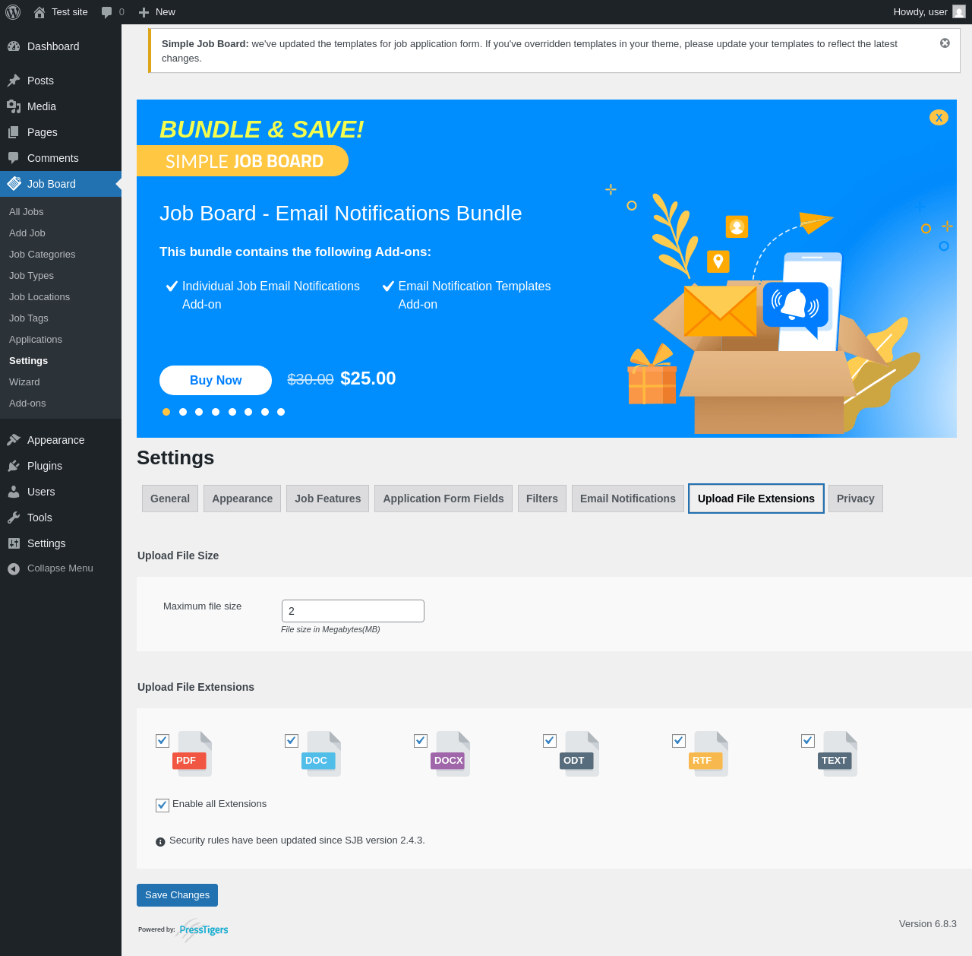Select the Upload File Extensions tab

(x=756, y=499)
